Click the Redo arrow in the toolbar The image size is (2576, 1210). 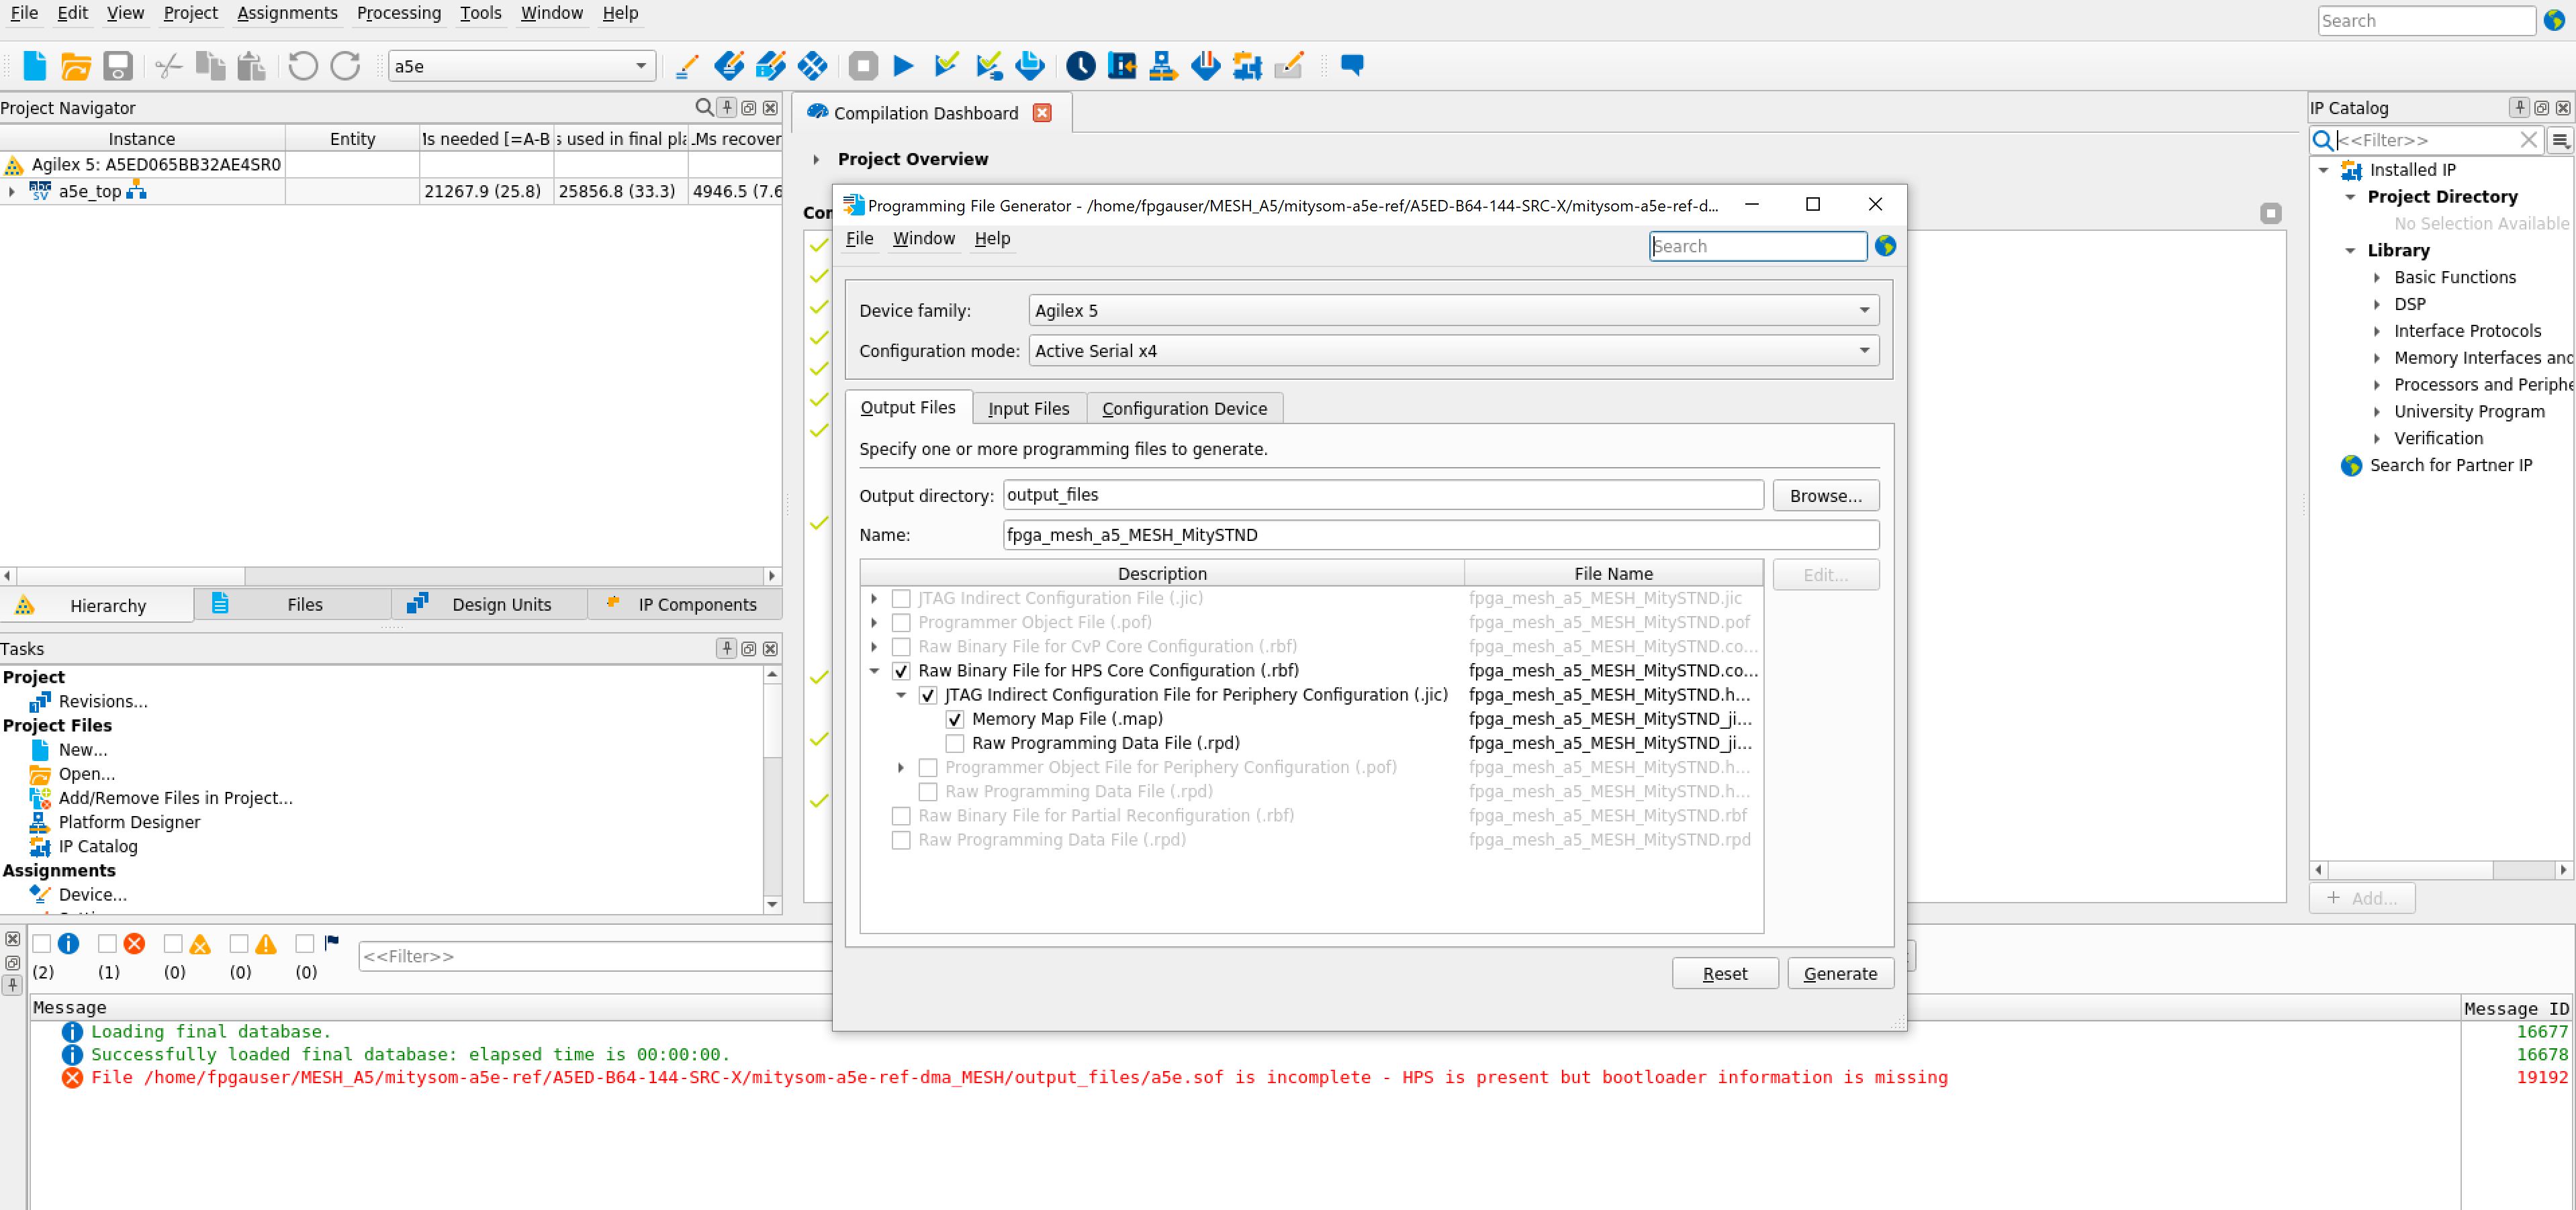click(x=345, y=66)
